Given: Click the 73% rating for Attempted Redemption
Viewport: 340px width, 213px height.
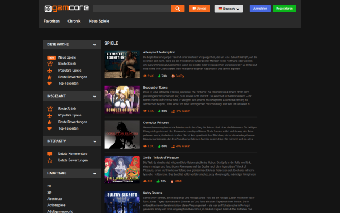Looking at the screenshot, I should 164,76.
